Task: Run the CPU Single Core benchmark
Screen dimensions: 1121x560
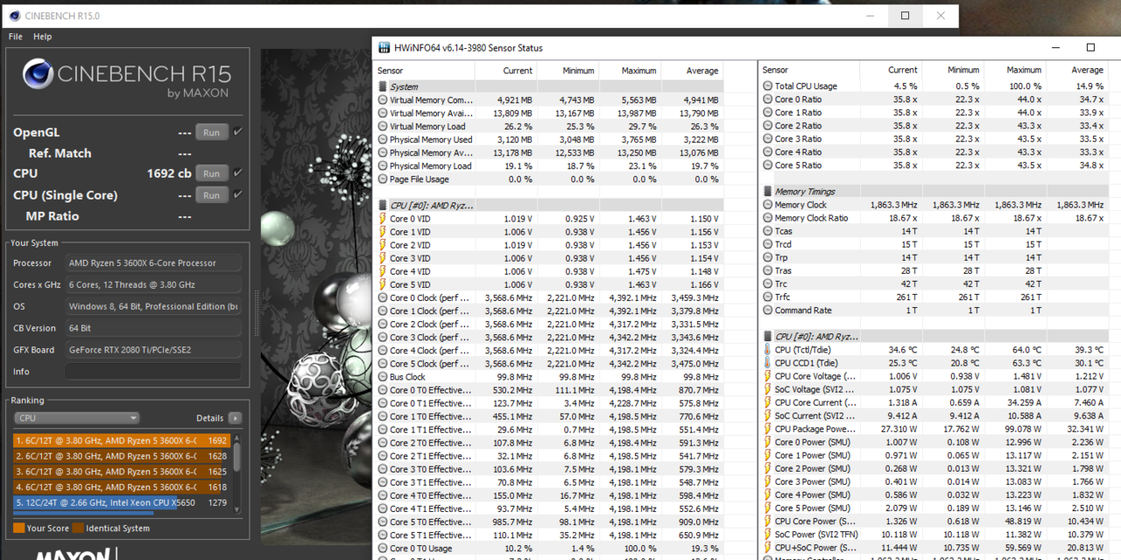Action: click(x=211, y=195)
